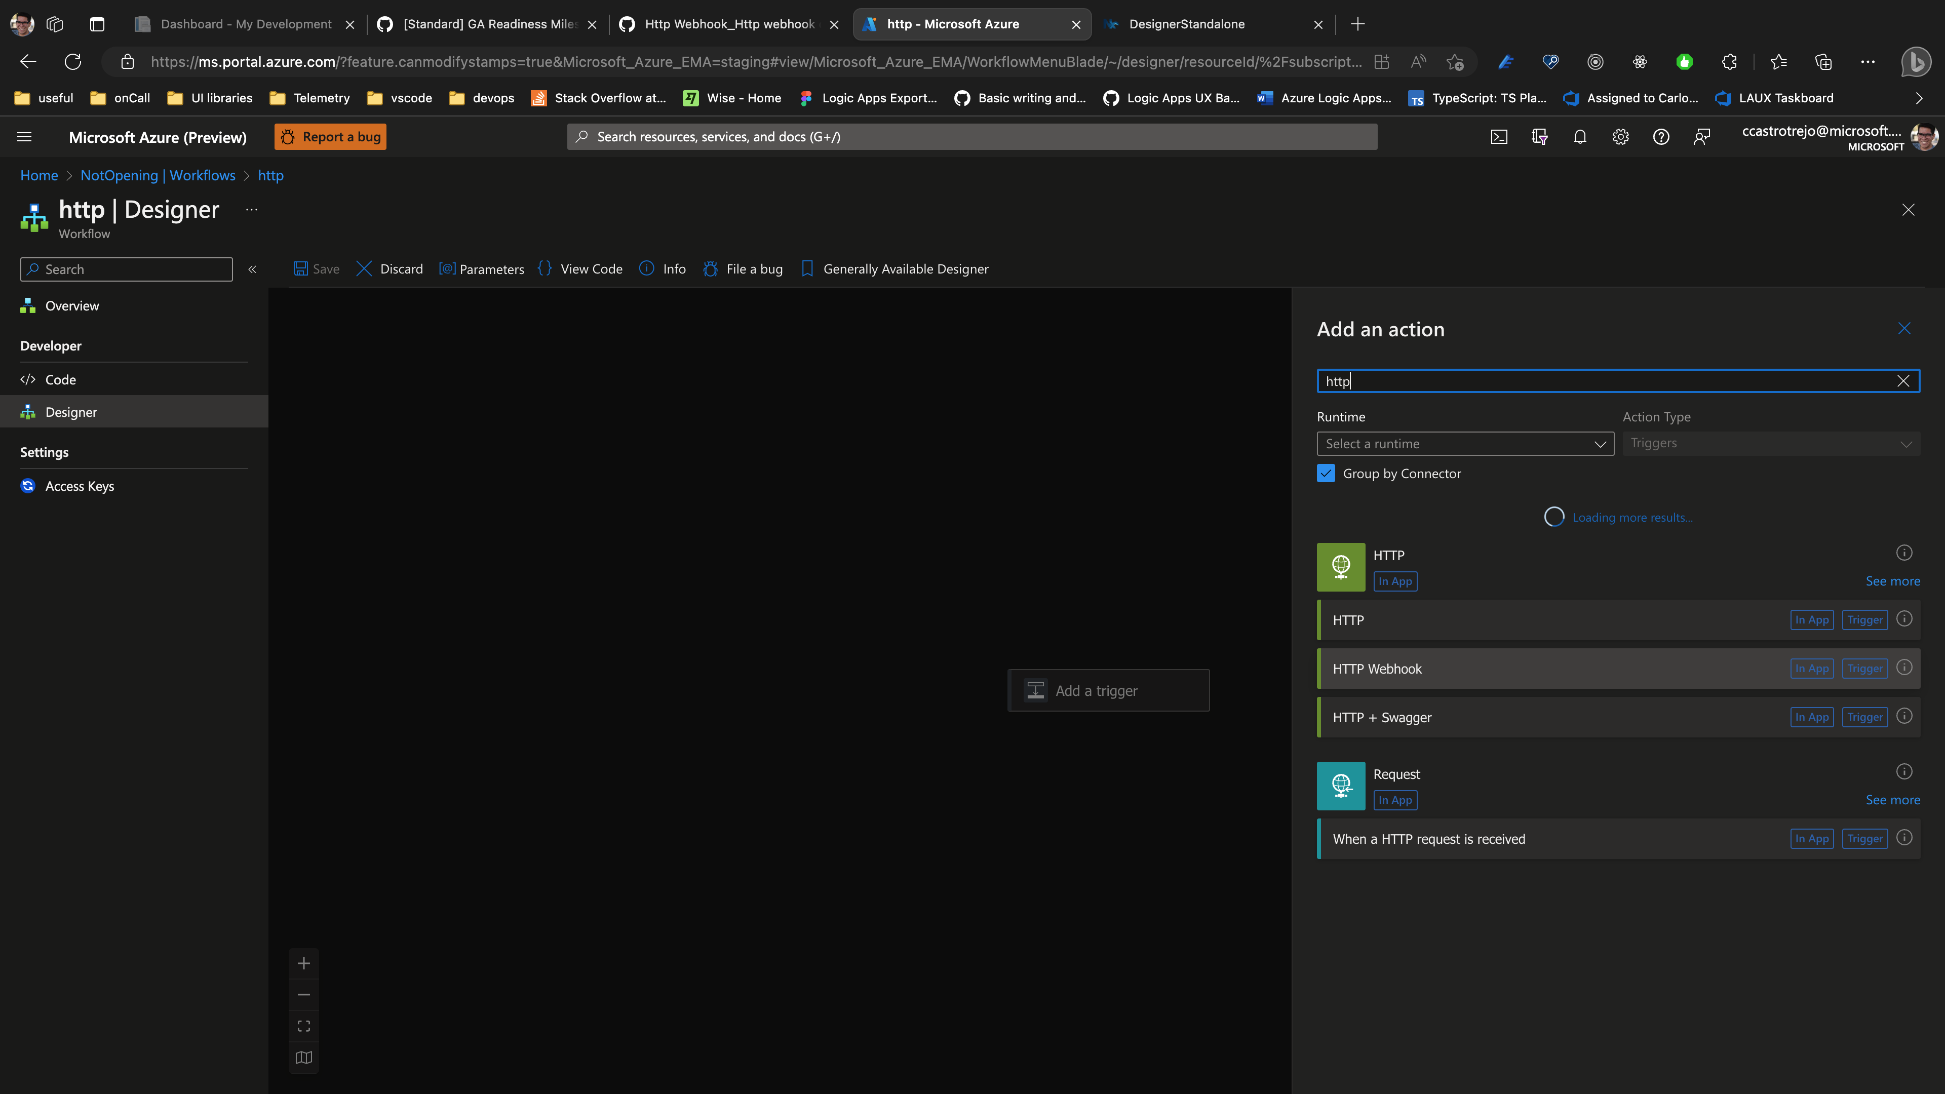Click the File a bug toolbar icon
Viewport: 1945px width, 1094px height.
point(711,269)
